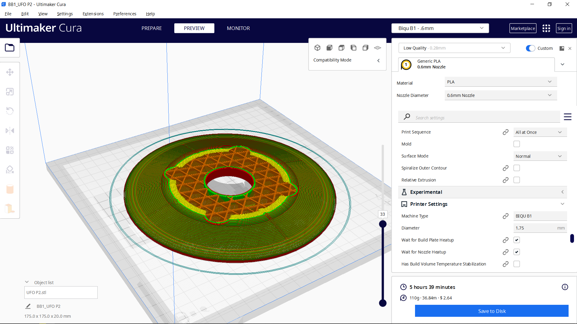The height and width of the screenshot is (324, 577).
Task: Select the Mirror tool
Action: (10, 130)
